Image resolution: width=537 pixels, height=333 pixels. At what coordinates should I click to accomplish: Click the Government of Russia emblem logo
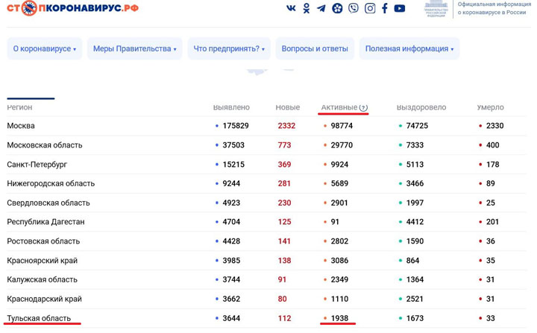tap(436, 8)
